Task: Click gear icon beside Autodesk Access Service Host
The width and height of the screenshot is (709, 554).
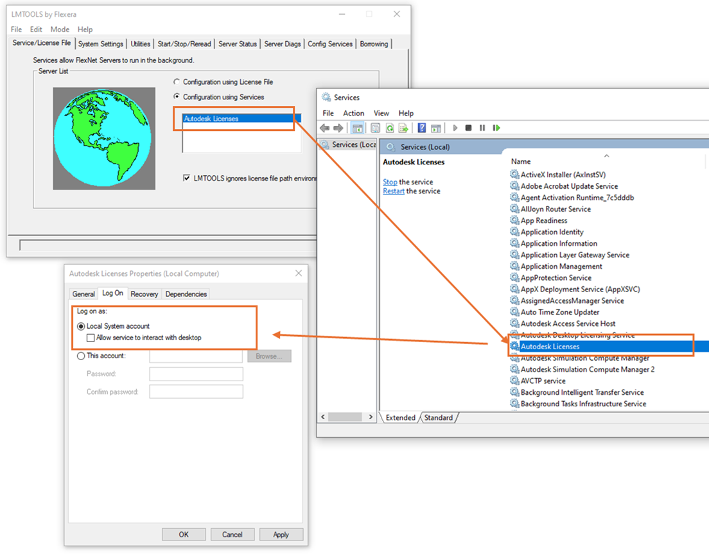Action: 514,323
